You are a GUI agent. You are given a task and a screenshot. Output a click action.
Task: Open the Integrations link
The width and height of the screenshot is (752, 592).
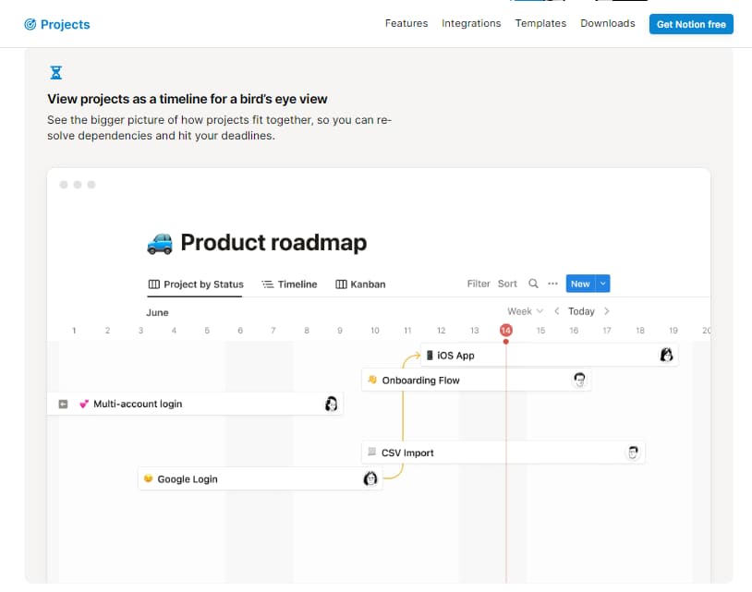point(471,23)
